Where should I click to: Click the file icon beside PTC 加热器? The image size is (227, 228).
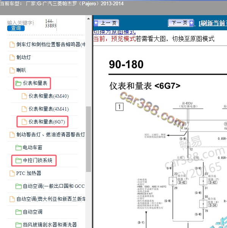12,173
